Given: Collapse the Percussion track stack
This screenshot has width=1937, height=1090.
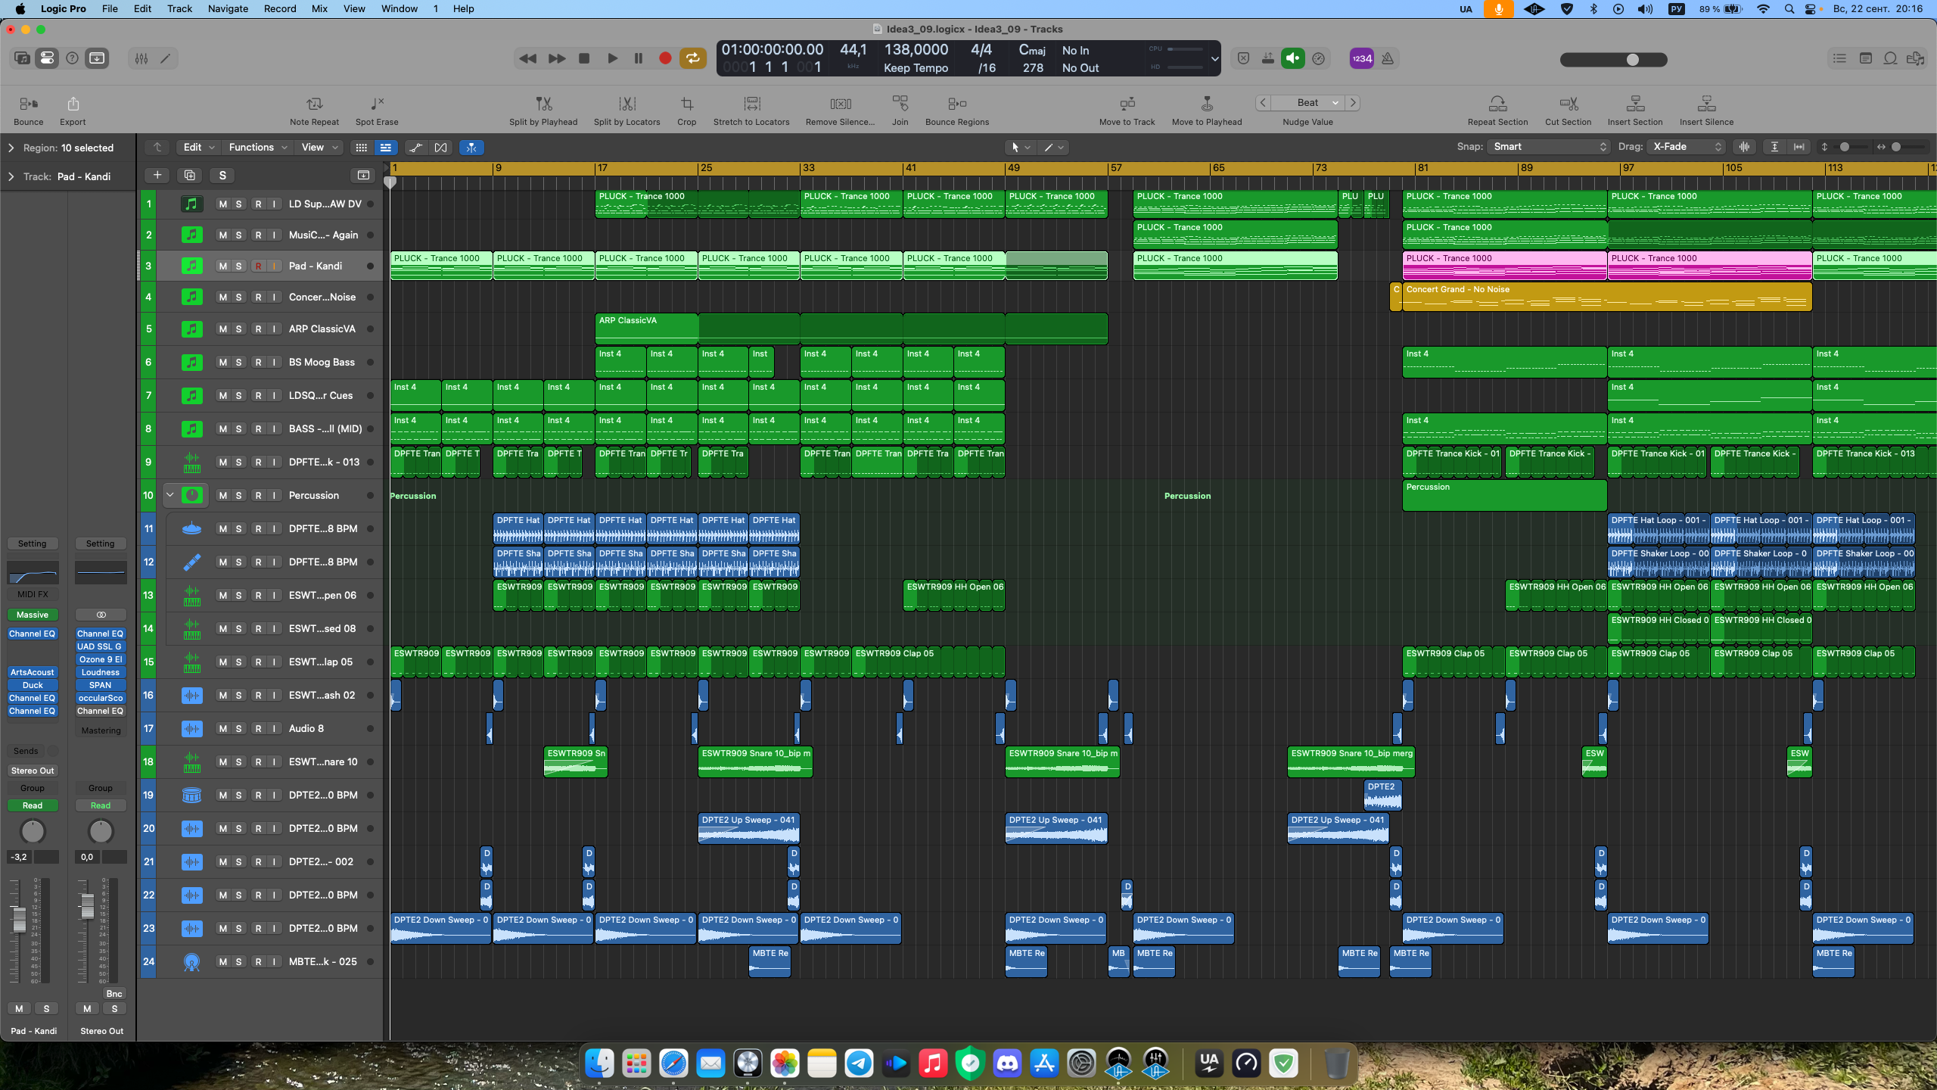Looking at the screenshot, I should [170, 496].
